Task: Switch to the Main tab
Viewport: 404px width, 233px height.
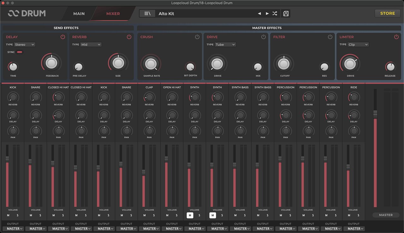Action: [x=79, y=14]
